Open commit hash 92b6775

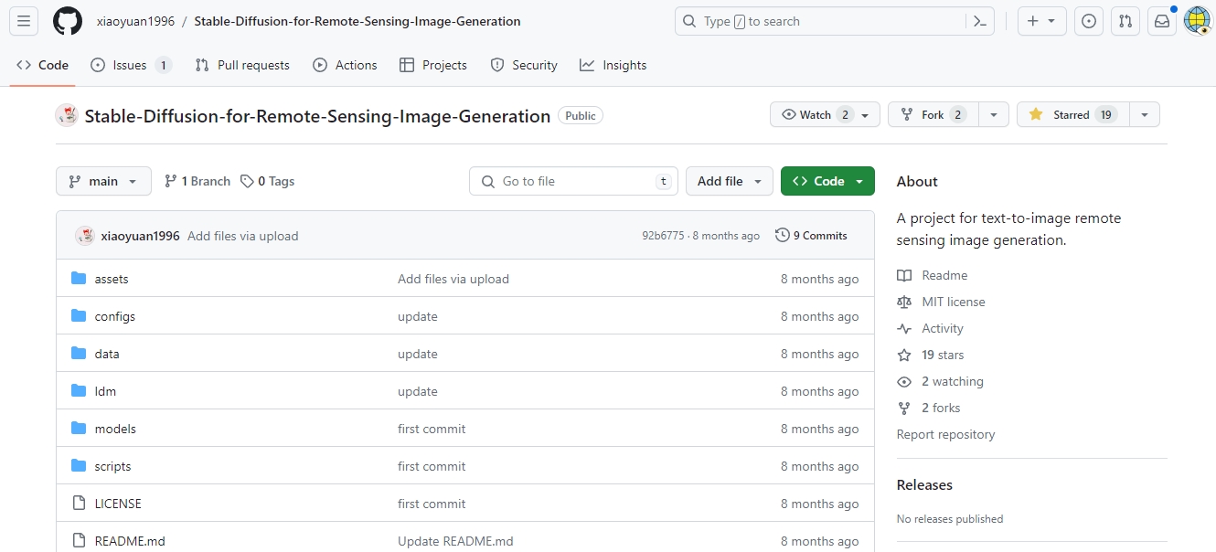click(x=663, y=236)
